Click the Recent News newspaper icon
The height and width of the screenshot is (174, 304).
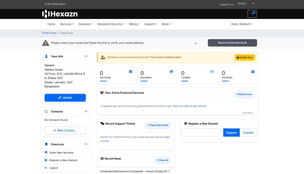(x=102, y=159)
